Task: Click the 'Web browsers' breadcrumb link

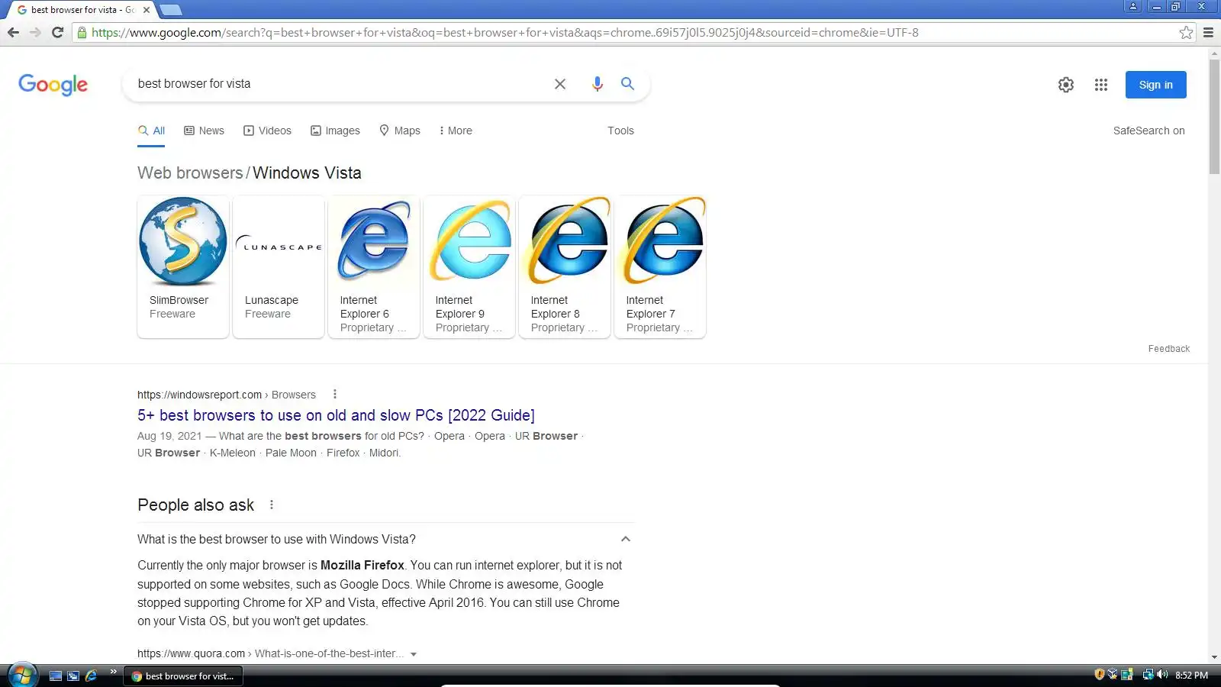Action: (x=190, y=173)
